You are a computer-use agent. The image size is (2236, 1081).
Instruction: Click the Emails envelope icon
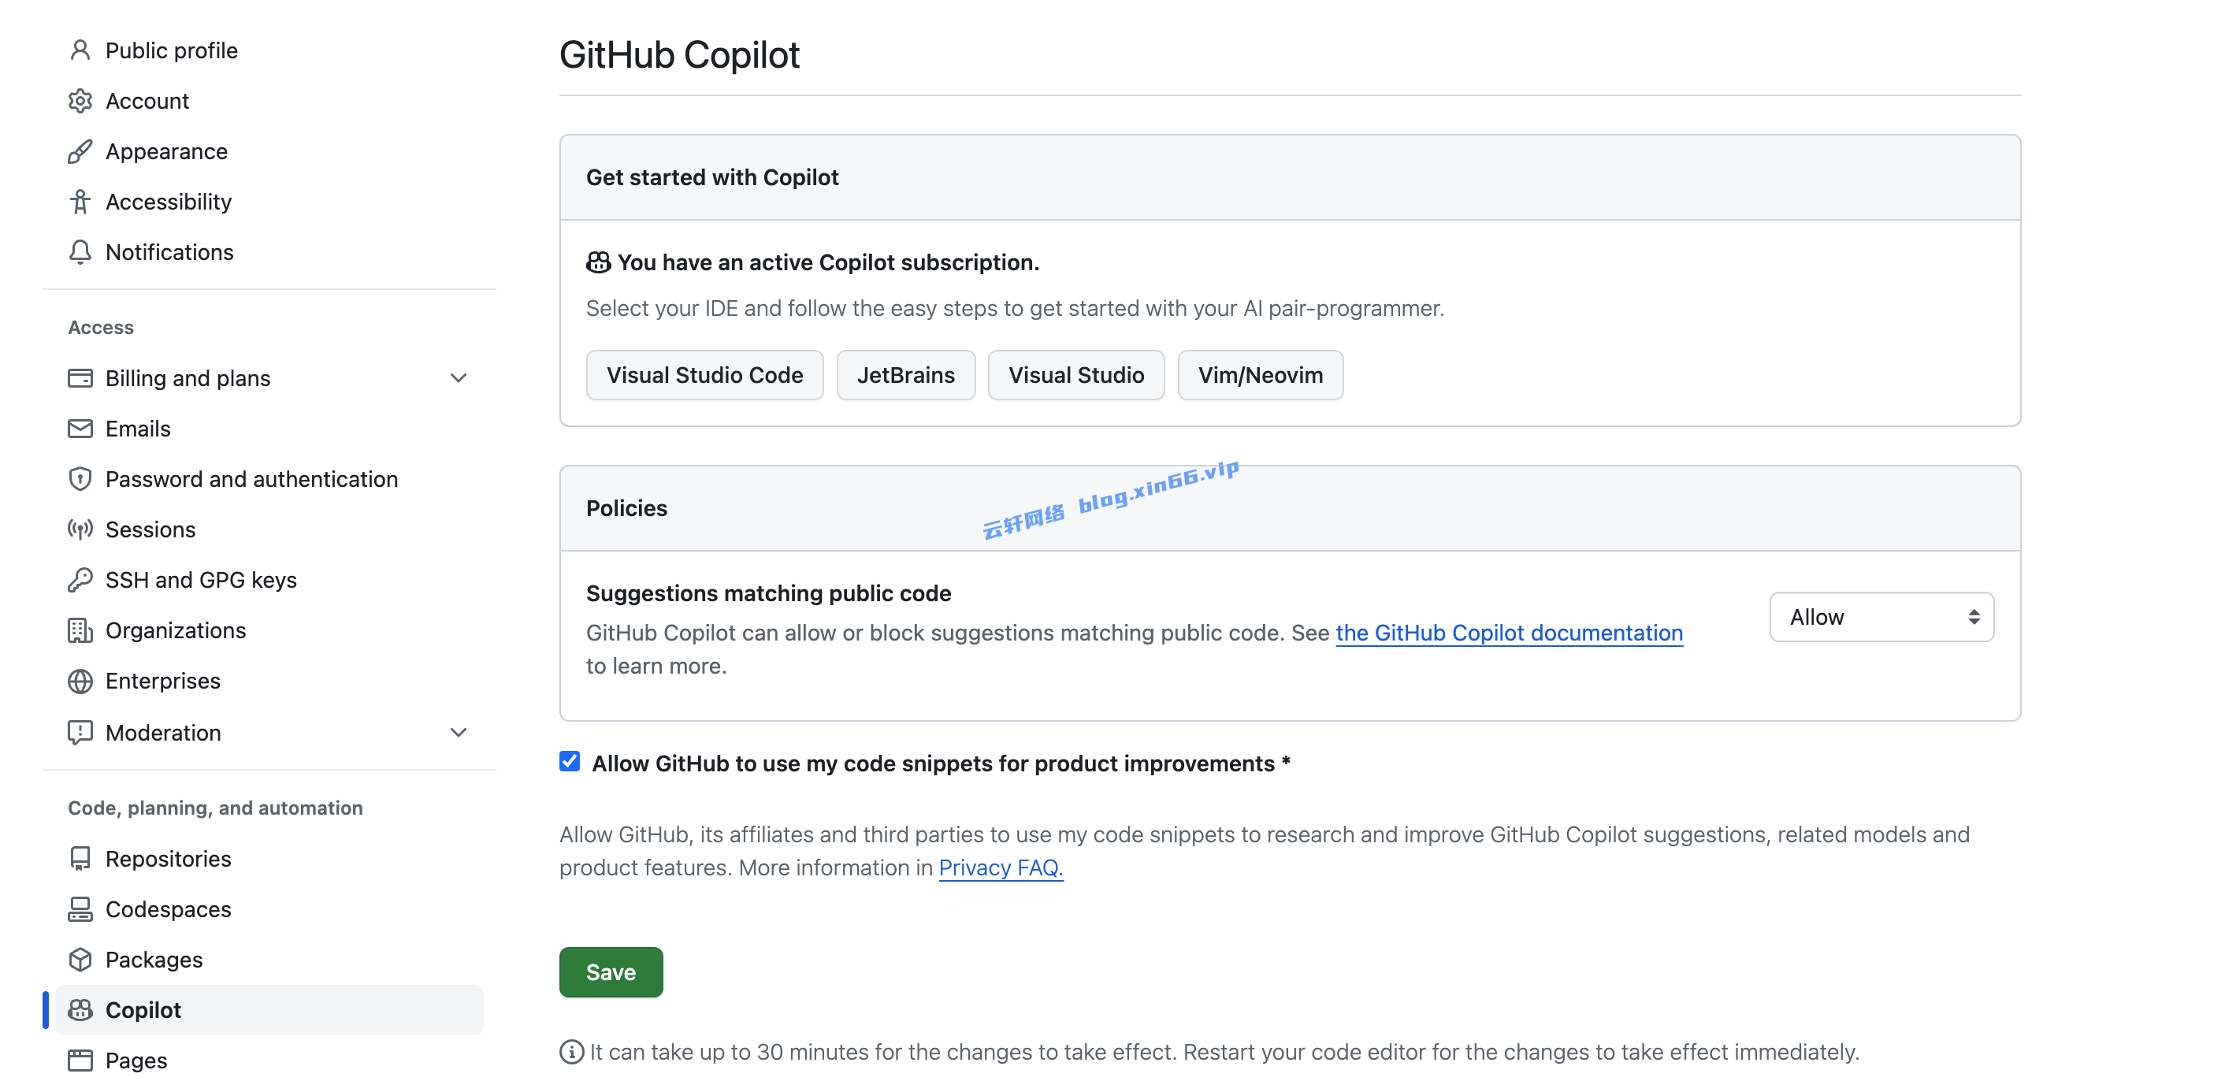pyautogui.click(x=80, y=428)
